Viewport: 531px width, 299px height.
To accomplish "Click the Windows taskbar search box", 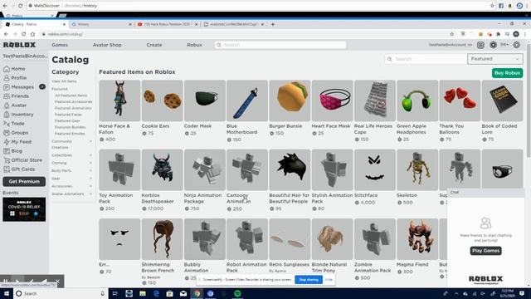I will (x=61, y=293).
